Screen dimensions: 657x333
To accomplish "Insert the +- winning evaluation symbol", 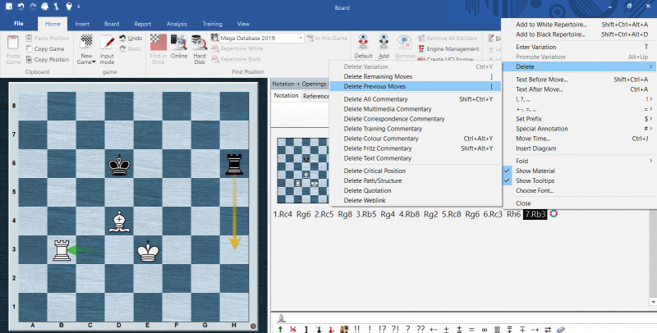I will point(434,329).
